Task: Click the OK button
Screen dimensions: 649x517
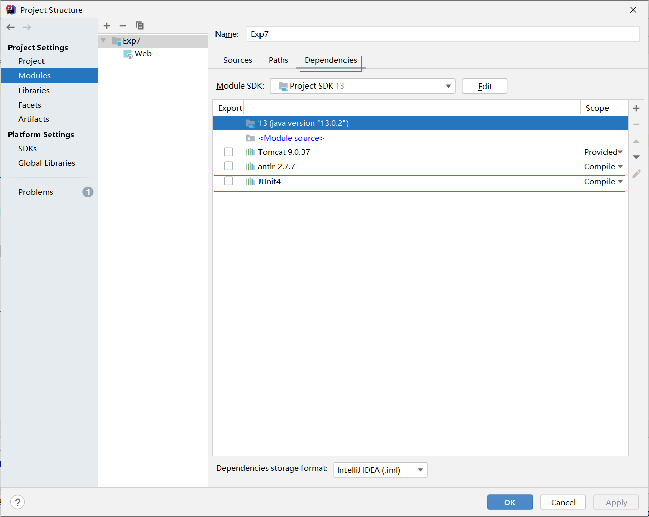Action: pyautogui.click(x=510, y=502)
